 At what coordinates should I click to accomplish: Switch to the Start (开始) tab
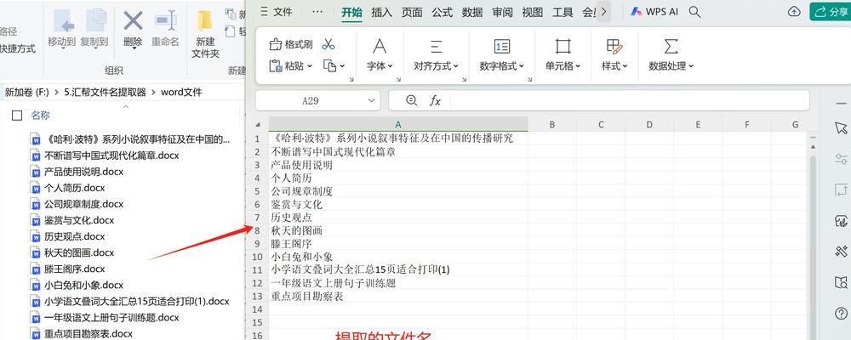tap(351, 13)
